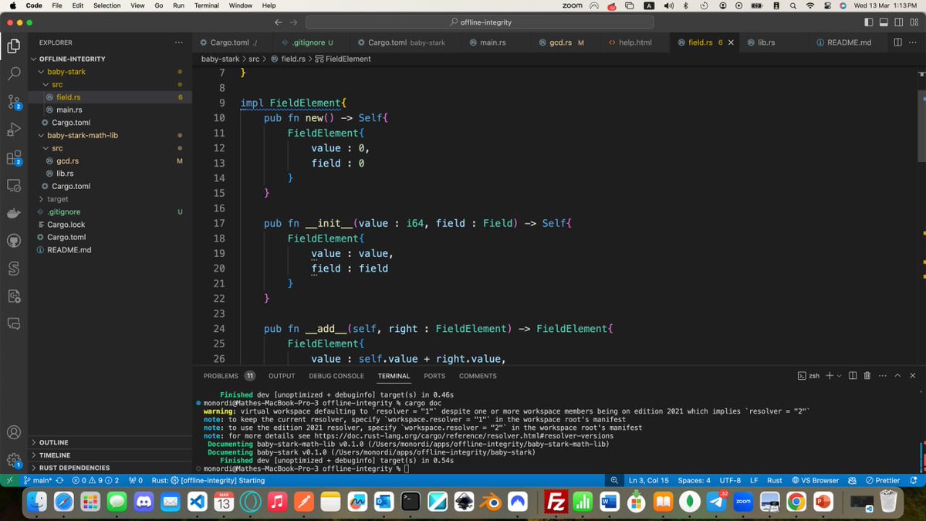The width and height of the screenshot is (926, 521).
Task: Open the Manage gear icon
Action: pyautogui.click(x=14, y=460)
